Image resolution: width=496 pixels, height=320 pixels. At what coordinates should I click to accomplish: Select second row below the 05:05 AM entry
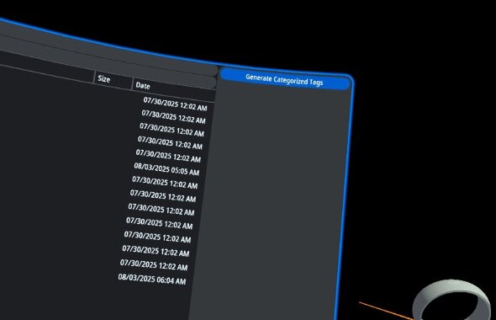point(163,196)
